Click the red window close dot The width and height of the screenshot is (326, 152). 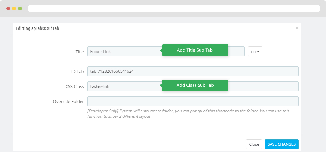click(8, 8)
